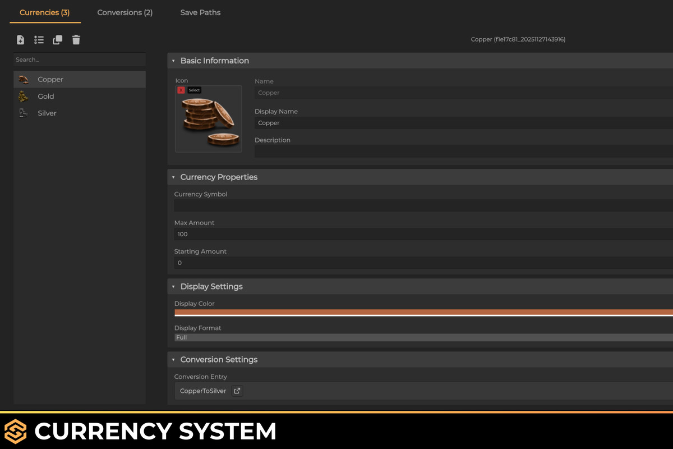Delete the Copper currency with the trash icon
The image size is (673, 449).
(x=76, y=40)
